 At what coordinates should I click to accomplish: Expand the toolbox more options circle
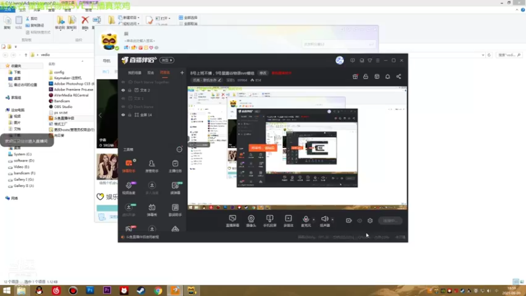pos(179,149)
